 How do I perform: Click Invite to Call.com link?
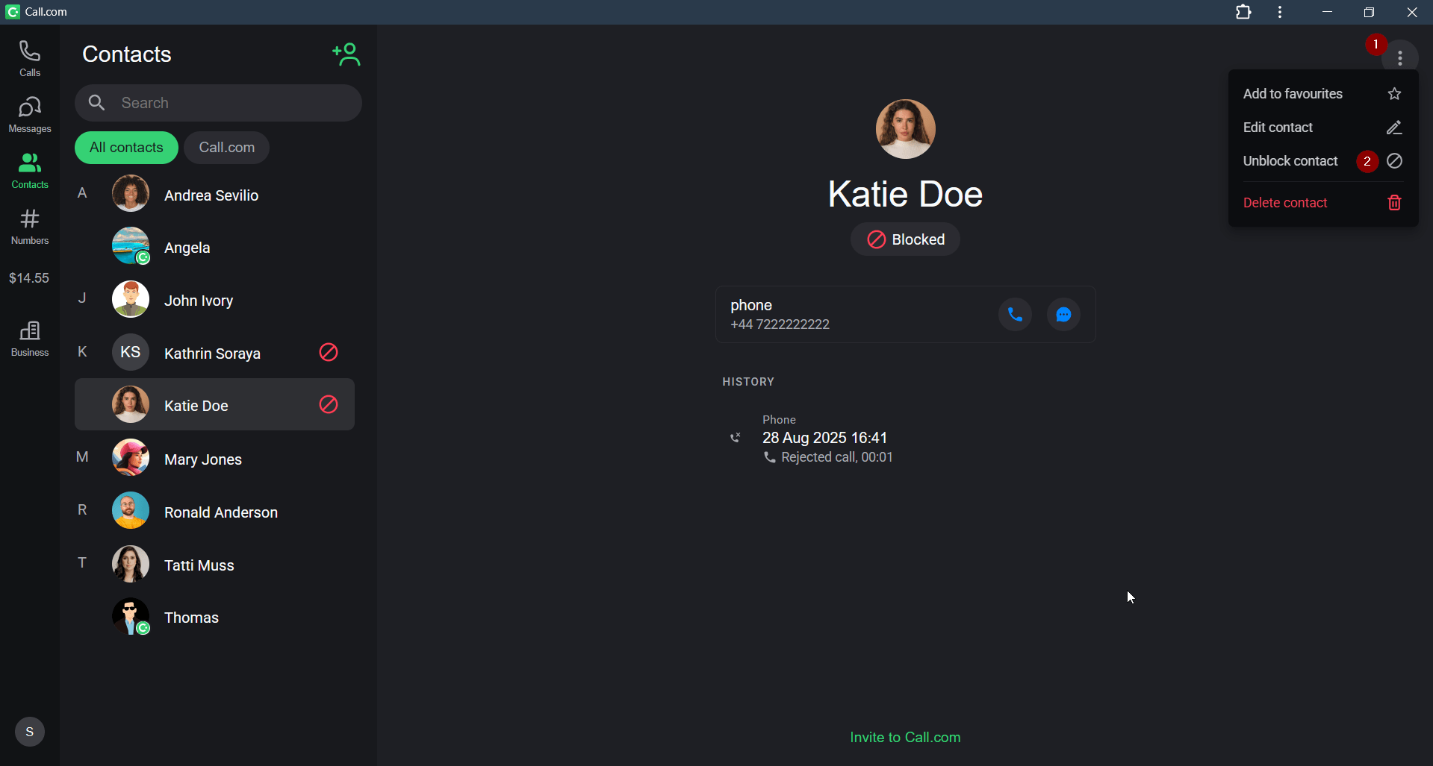(x=905, y=737)
